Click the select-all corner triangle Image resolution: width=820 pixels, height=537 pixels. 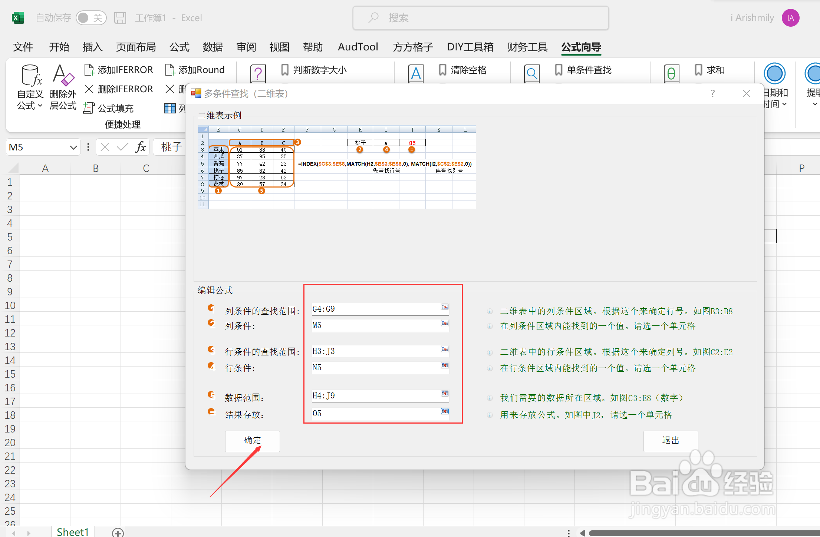point(13,168)
